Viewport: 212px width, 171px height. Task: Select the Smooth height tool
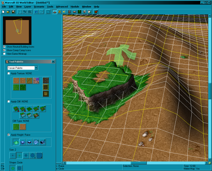click(43, 142)
